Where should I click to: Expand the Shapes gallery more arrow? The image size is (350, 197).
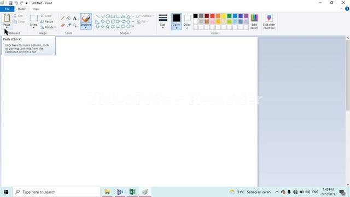click(133, 27)
